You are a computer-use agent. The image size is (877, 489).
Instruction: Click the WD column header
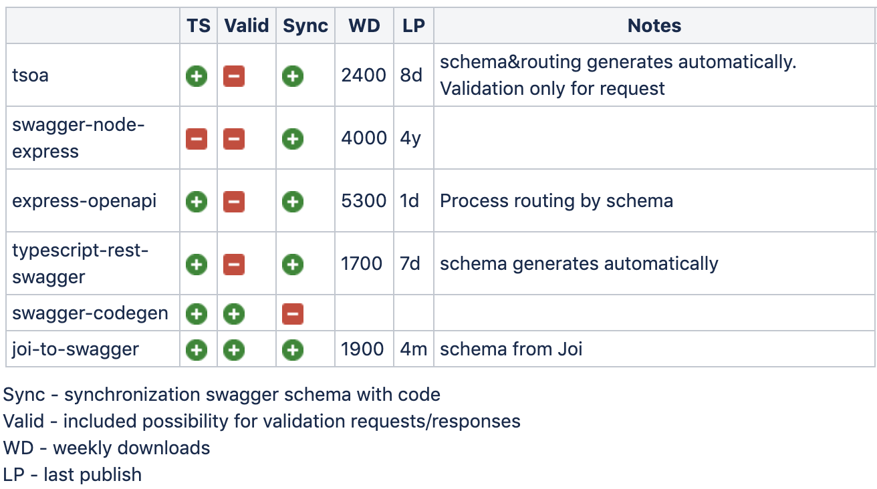point(364,26)
